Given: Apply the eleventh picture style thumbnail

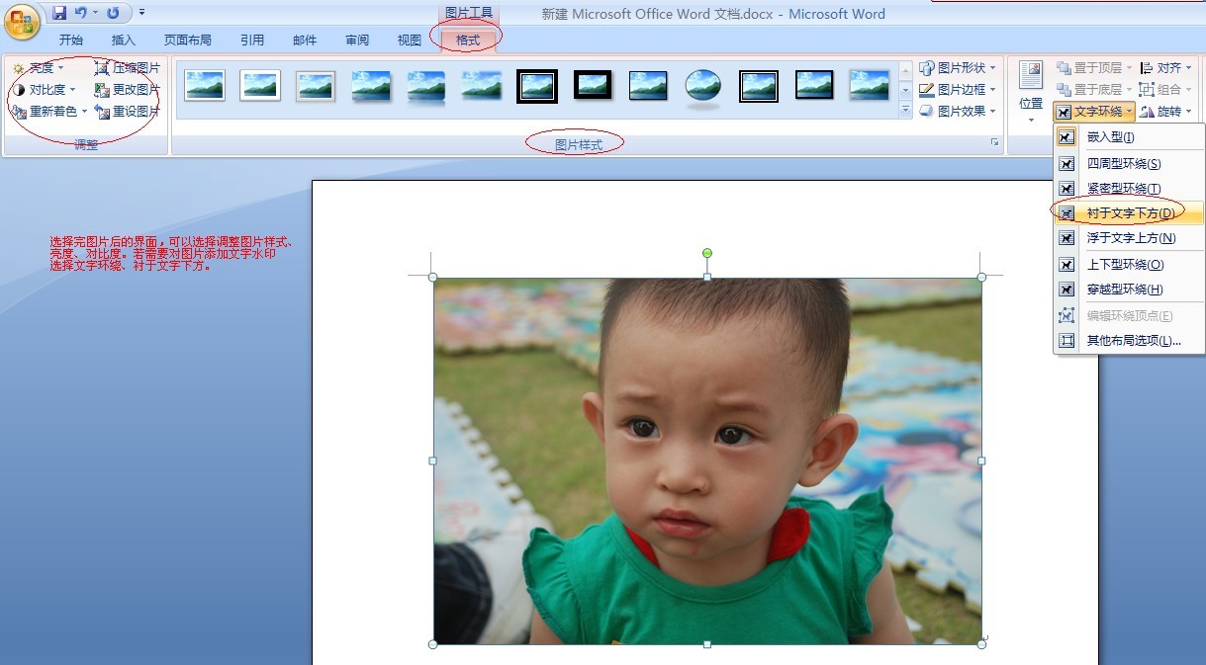Looking at the screenshot, I should point(759,86).
